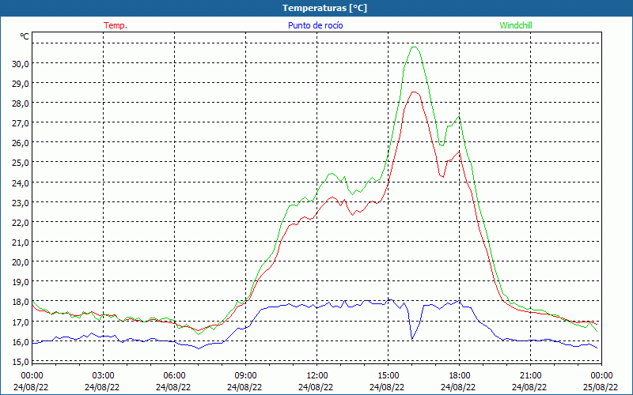
Task: Click the 20,0 y-axis value
Action: pyautogui.click(x=21, y=262)
